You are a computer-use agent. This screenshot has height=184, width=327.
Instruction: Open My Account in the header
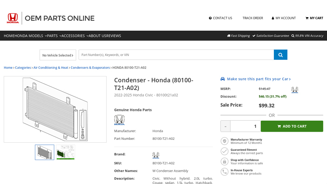284,18
